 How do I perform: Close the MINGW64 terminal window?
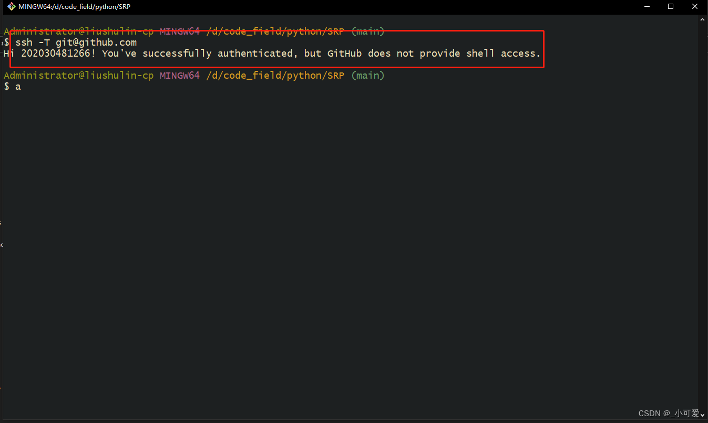coord(695,7)
